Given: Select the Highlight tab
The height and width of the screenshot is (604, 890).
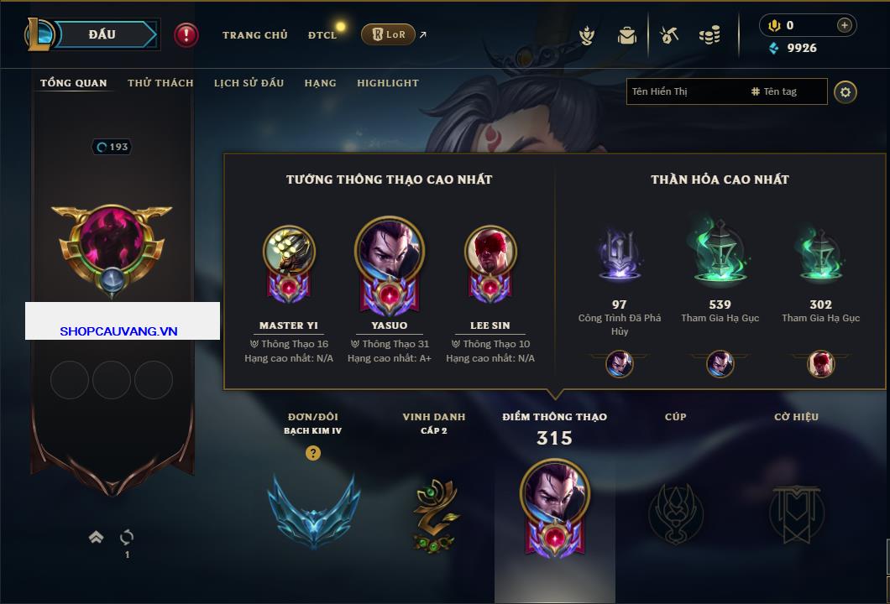Looking at the screenshot, I should [388, 83].
